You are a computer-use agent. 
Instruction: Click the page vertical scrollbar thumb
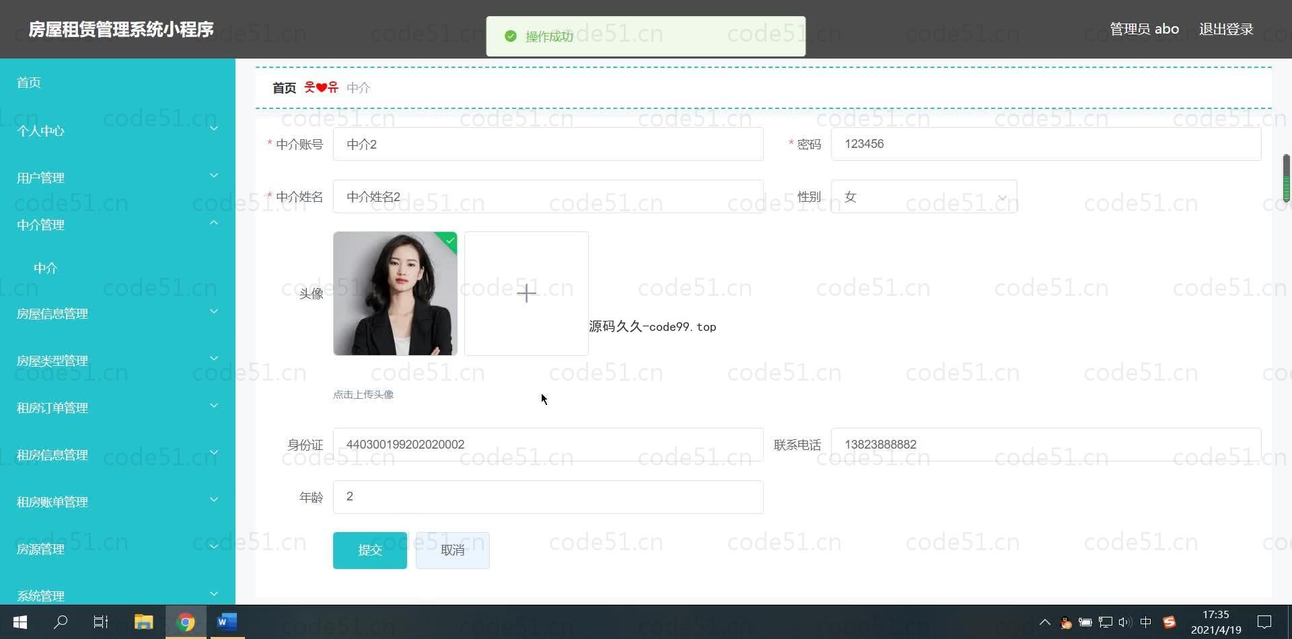tap(1286, 178)
